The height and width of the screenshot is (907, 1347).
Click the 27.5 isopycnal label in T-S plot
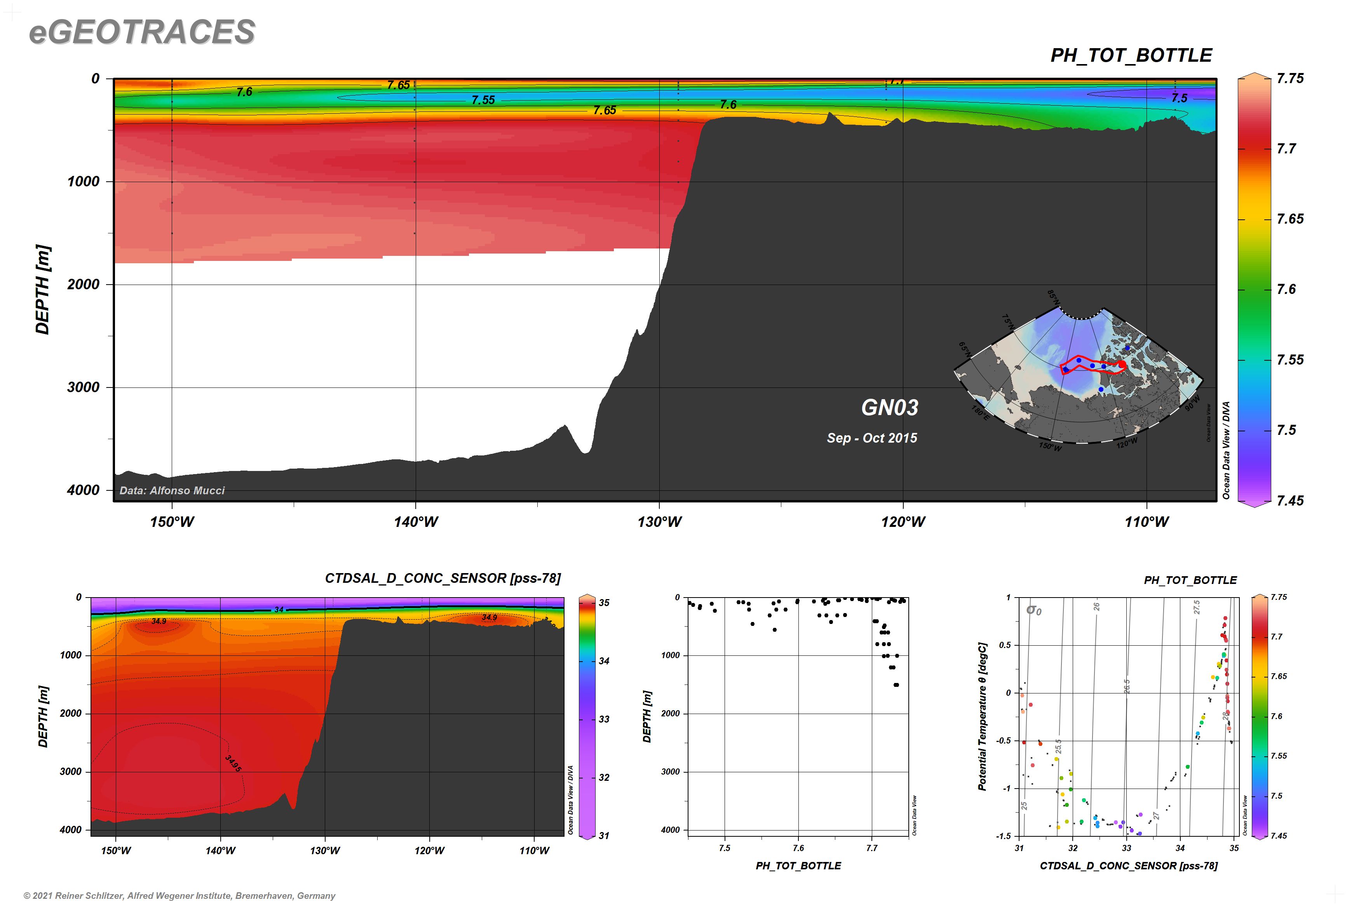coord(1197,607)
